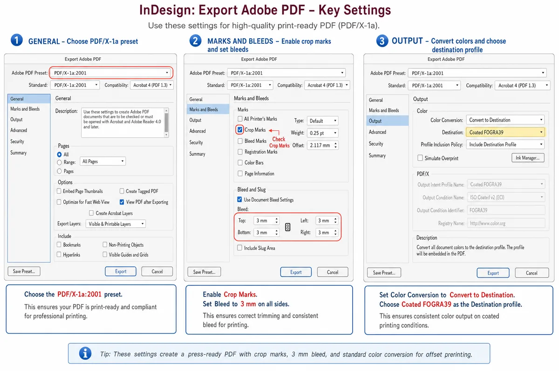Uncheck View PDF after Exporting
The width and height of the screenshot is (559, 371).
click(x=122, y=202)
